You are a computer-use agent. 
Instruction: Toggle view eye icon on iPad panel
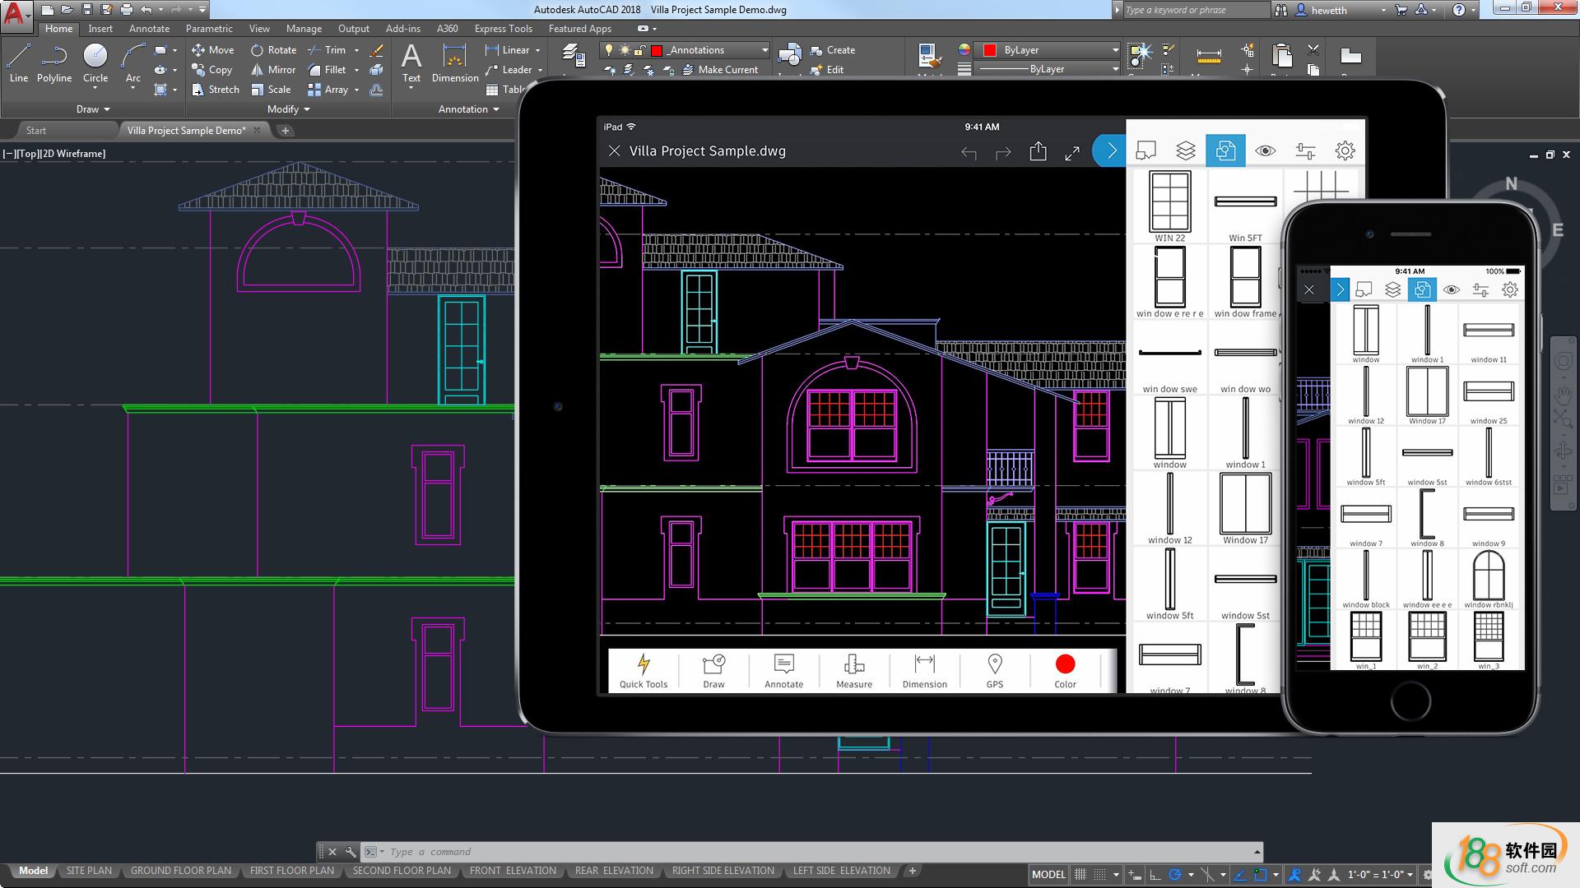coord(1265,150)
